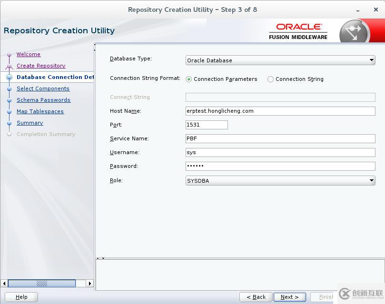Click the step dot beside Database Connection Details
The width and height of the screenshot is (385, 304).
pos(10,77)
